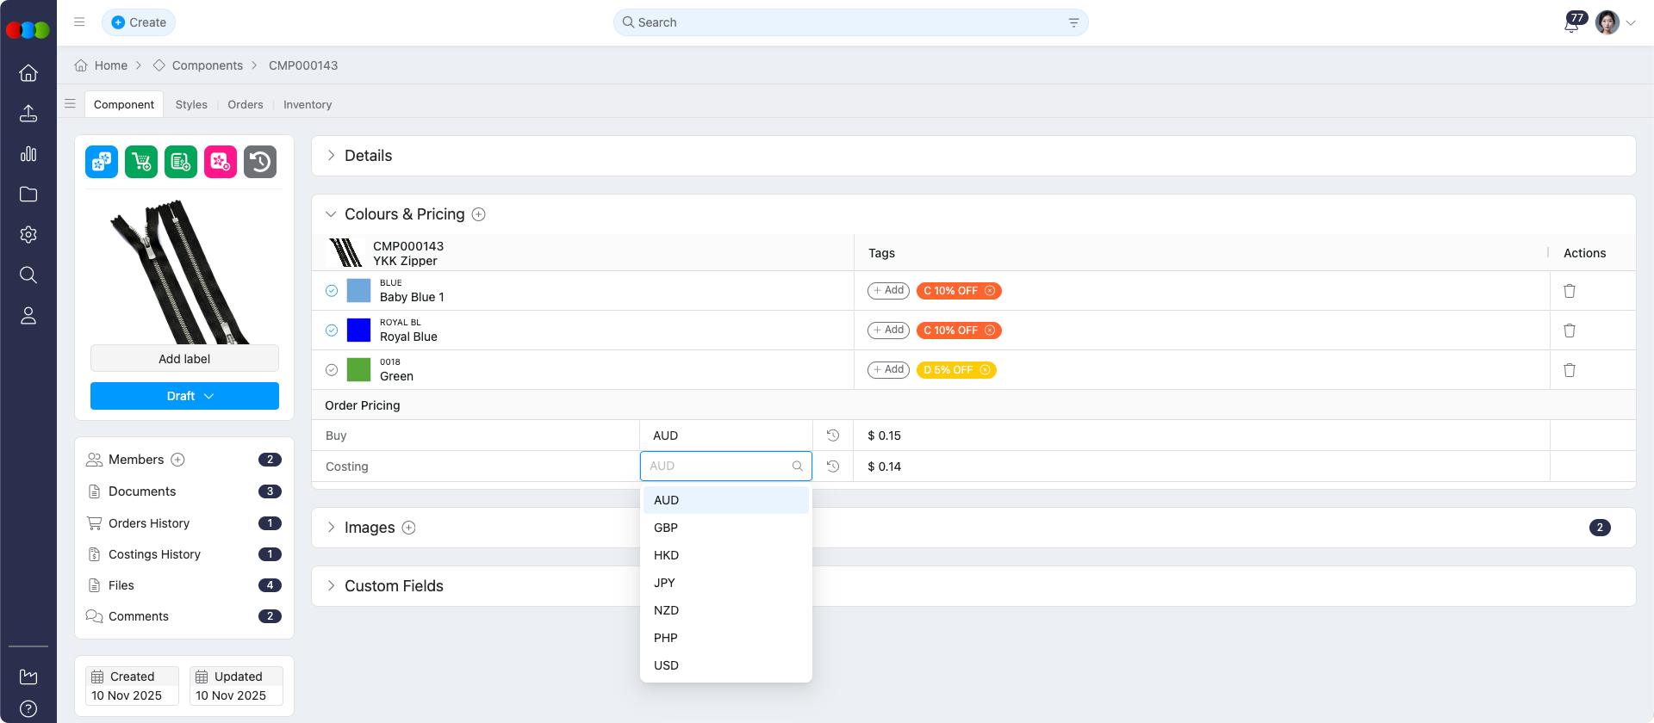Click the grey history clock icon
1654x723 pixels.
(260, 162)
